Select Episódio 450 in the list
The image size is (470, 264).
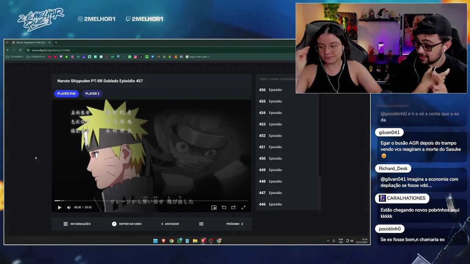pyautogui.click(x=288, y=158)
